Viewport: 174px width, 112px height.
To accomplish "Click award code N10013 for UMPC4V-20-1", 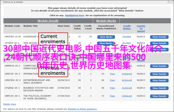I will tap(141, 96).
